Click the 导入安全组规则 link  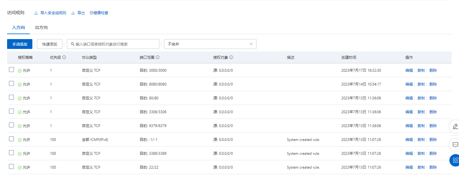[x=53, y=13]
